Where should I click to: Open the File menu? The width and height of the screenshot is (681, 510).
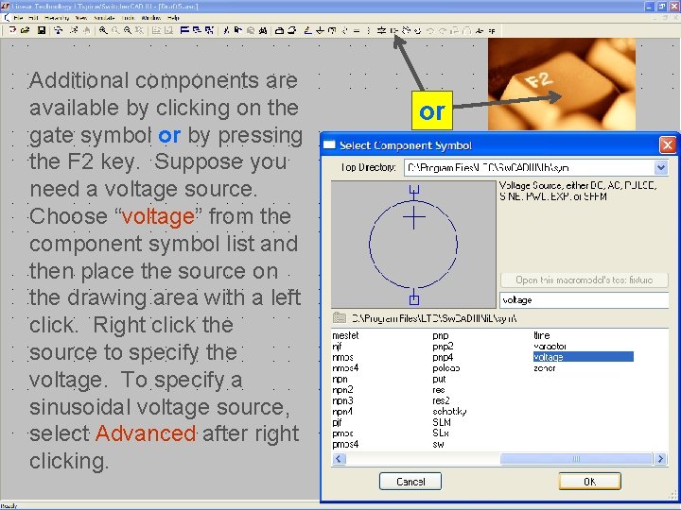coord(18,18)
